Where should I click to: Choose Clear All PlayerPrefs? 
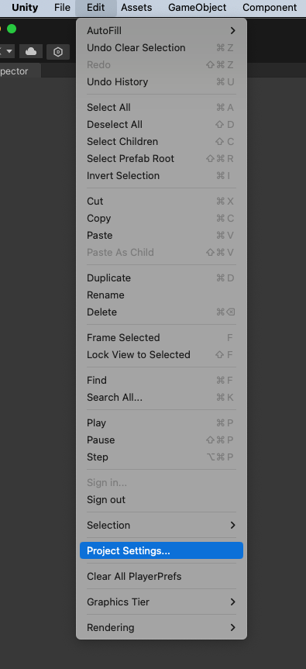161,577
